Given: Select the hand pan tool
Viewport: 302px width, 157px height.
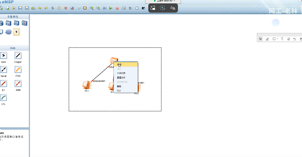Looking at the screenshot, I should 59,8.
